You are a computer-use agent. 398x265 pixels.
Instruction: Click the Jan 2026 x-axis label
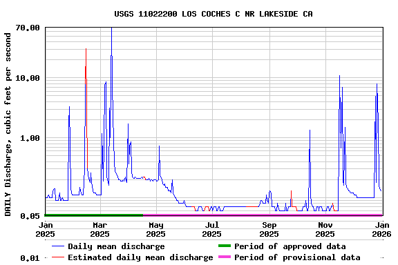381,229
